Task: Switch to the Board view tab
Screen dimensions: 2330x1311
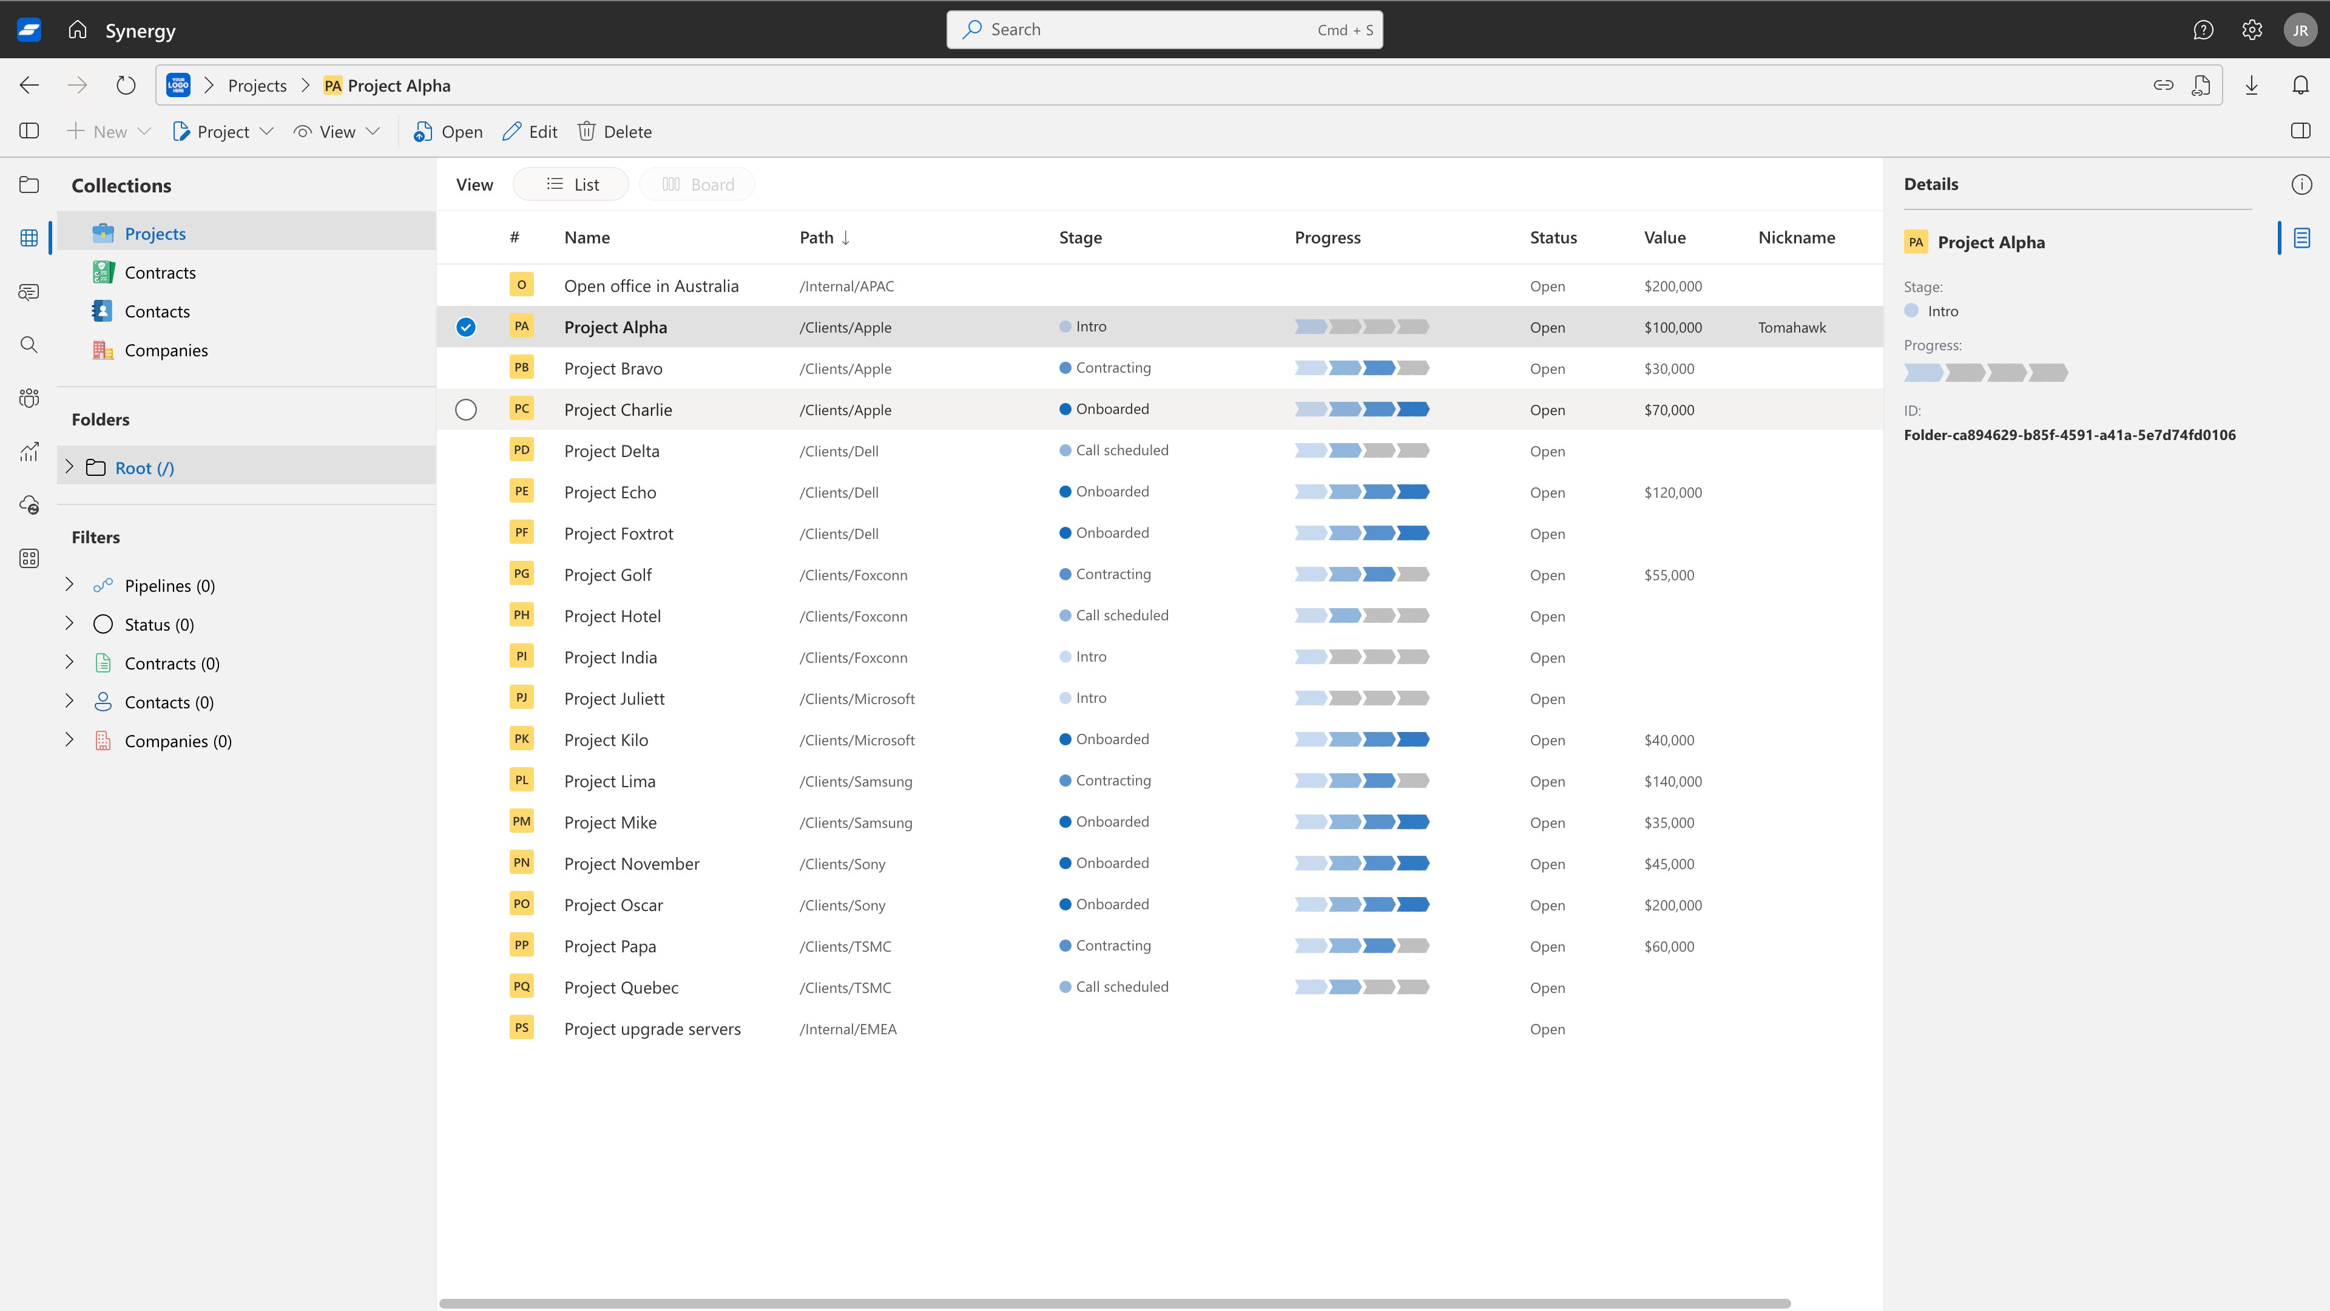Action: 697,185
